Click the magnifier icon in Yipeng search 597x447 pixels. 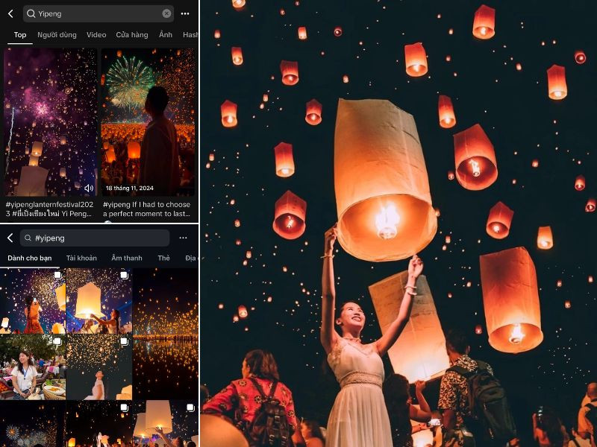click(x=31, y=13)
